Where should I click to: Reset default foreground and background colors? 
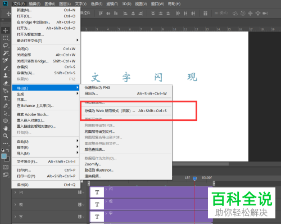coord(3,150)
